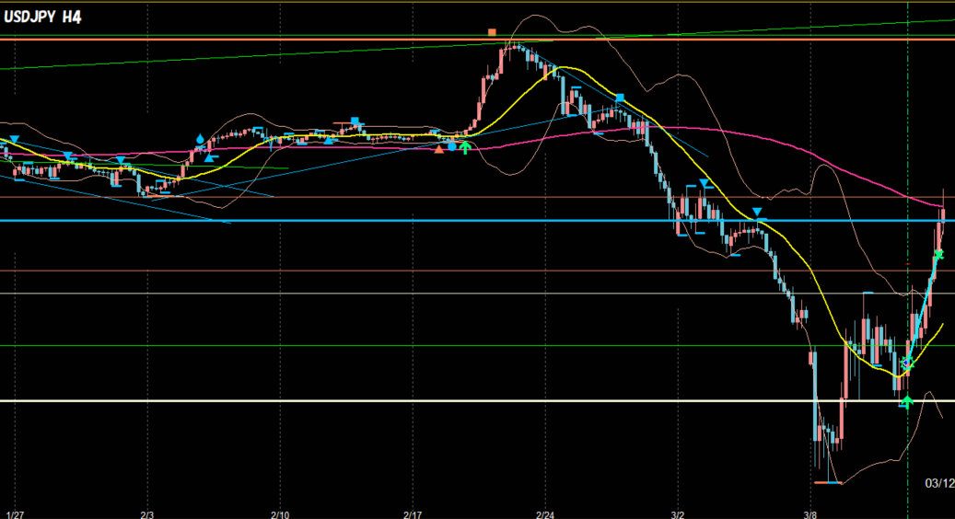Select the steep cyan trendline on the latest rally
The image size is (955, 519).
pyautogui.click(x=923, y=308)
